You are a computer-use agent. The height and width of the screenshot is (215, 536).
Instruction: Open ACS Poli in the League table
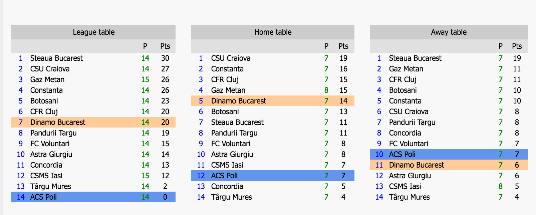[x=43, y=197]
